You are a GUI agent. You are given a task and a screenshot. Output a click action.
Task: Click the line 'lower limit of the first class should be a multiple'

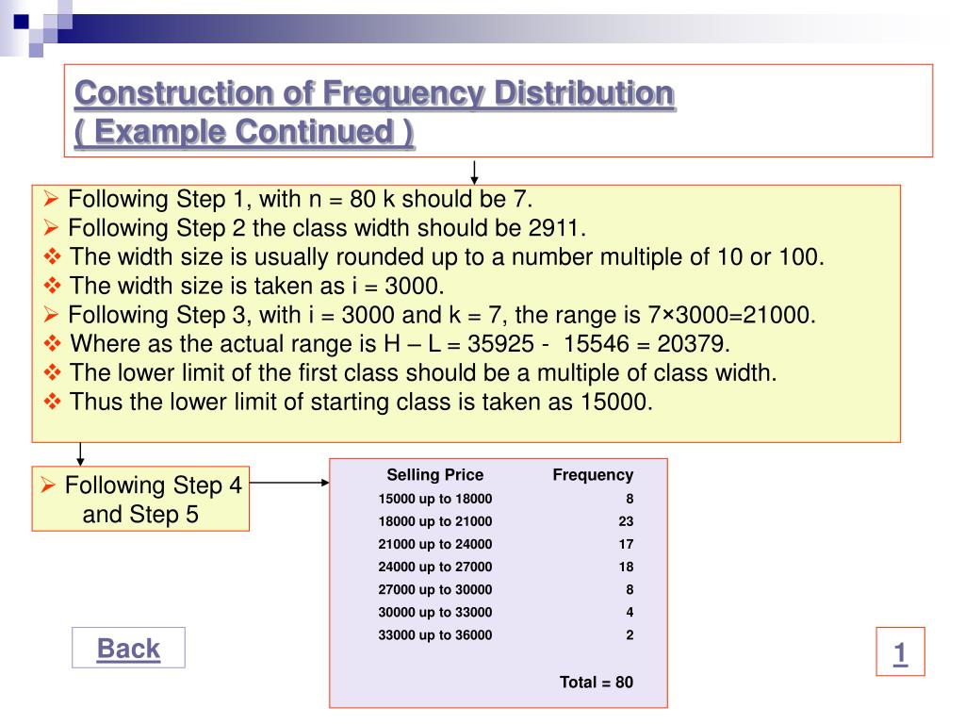[x=423, y=372]
